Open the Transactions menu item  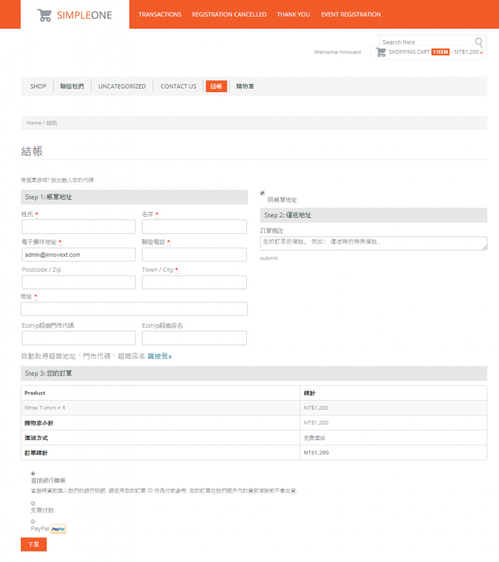[160, 14]
